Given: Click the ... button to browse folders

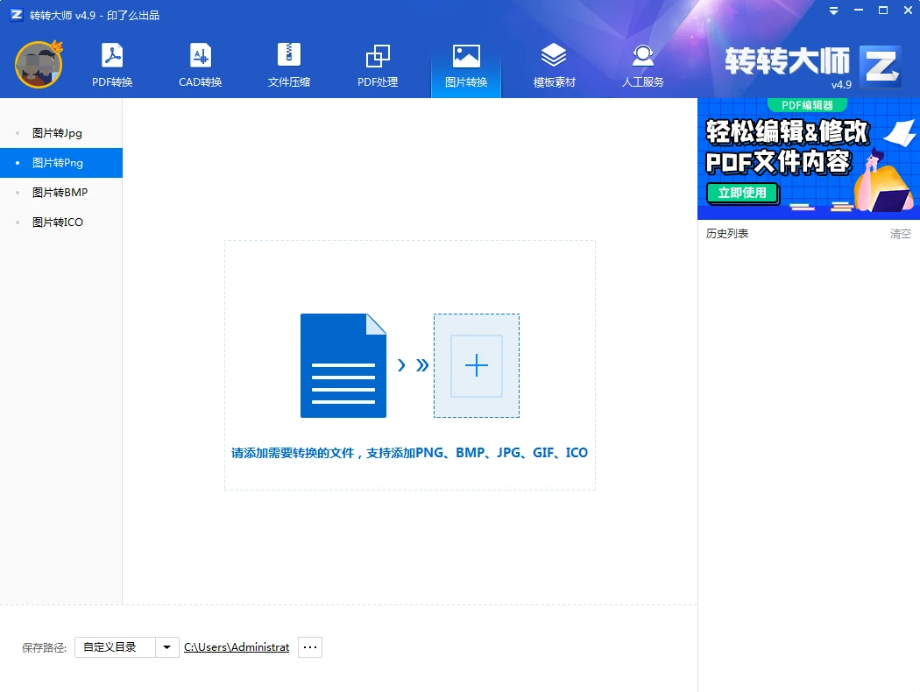Looking at the screenshot, I should pos(309,646).
